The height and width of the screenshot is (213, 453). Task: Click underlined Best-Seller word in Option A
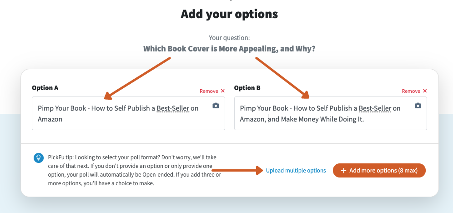coord(173,108)
